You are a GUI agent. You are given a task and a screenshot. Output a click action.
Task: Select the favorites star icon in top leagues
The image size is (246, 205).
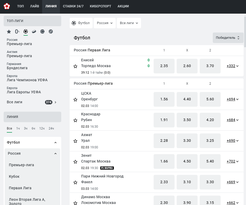9,32
